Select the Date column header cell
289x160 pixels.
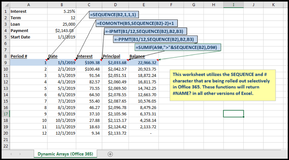[x=62, y=56]
